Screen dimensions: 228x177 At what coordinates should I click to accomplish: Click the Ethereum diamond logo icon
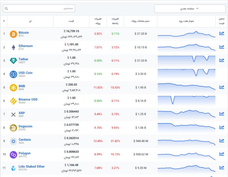point(13,47)
